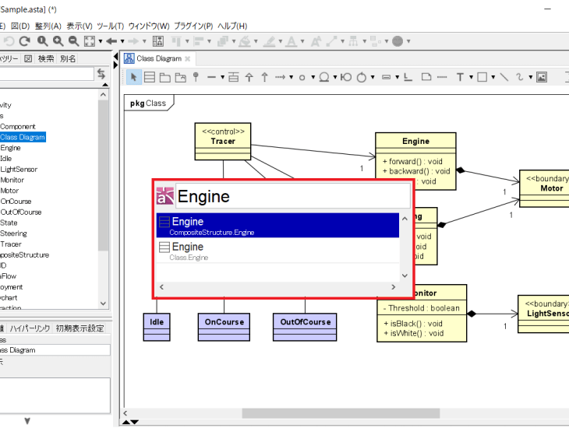Image resolution: width=569 pixels, height=428 pixels.
Task: Click the insert image tool icon
Action: point(542,77)
